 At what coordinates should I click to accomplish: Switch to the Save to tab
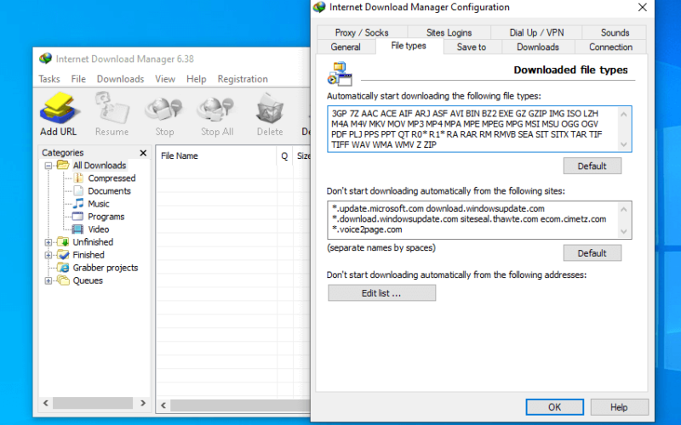tap(472, 47)
